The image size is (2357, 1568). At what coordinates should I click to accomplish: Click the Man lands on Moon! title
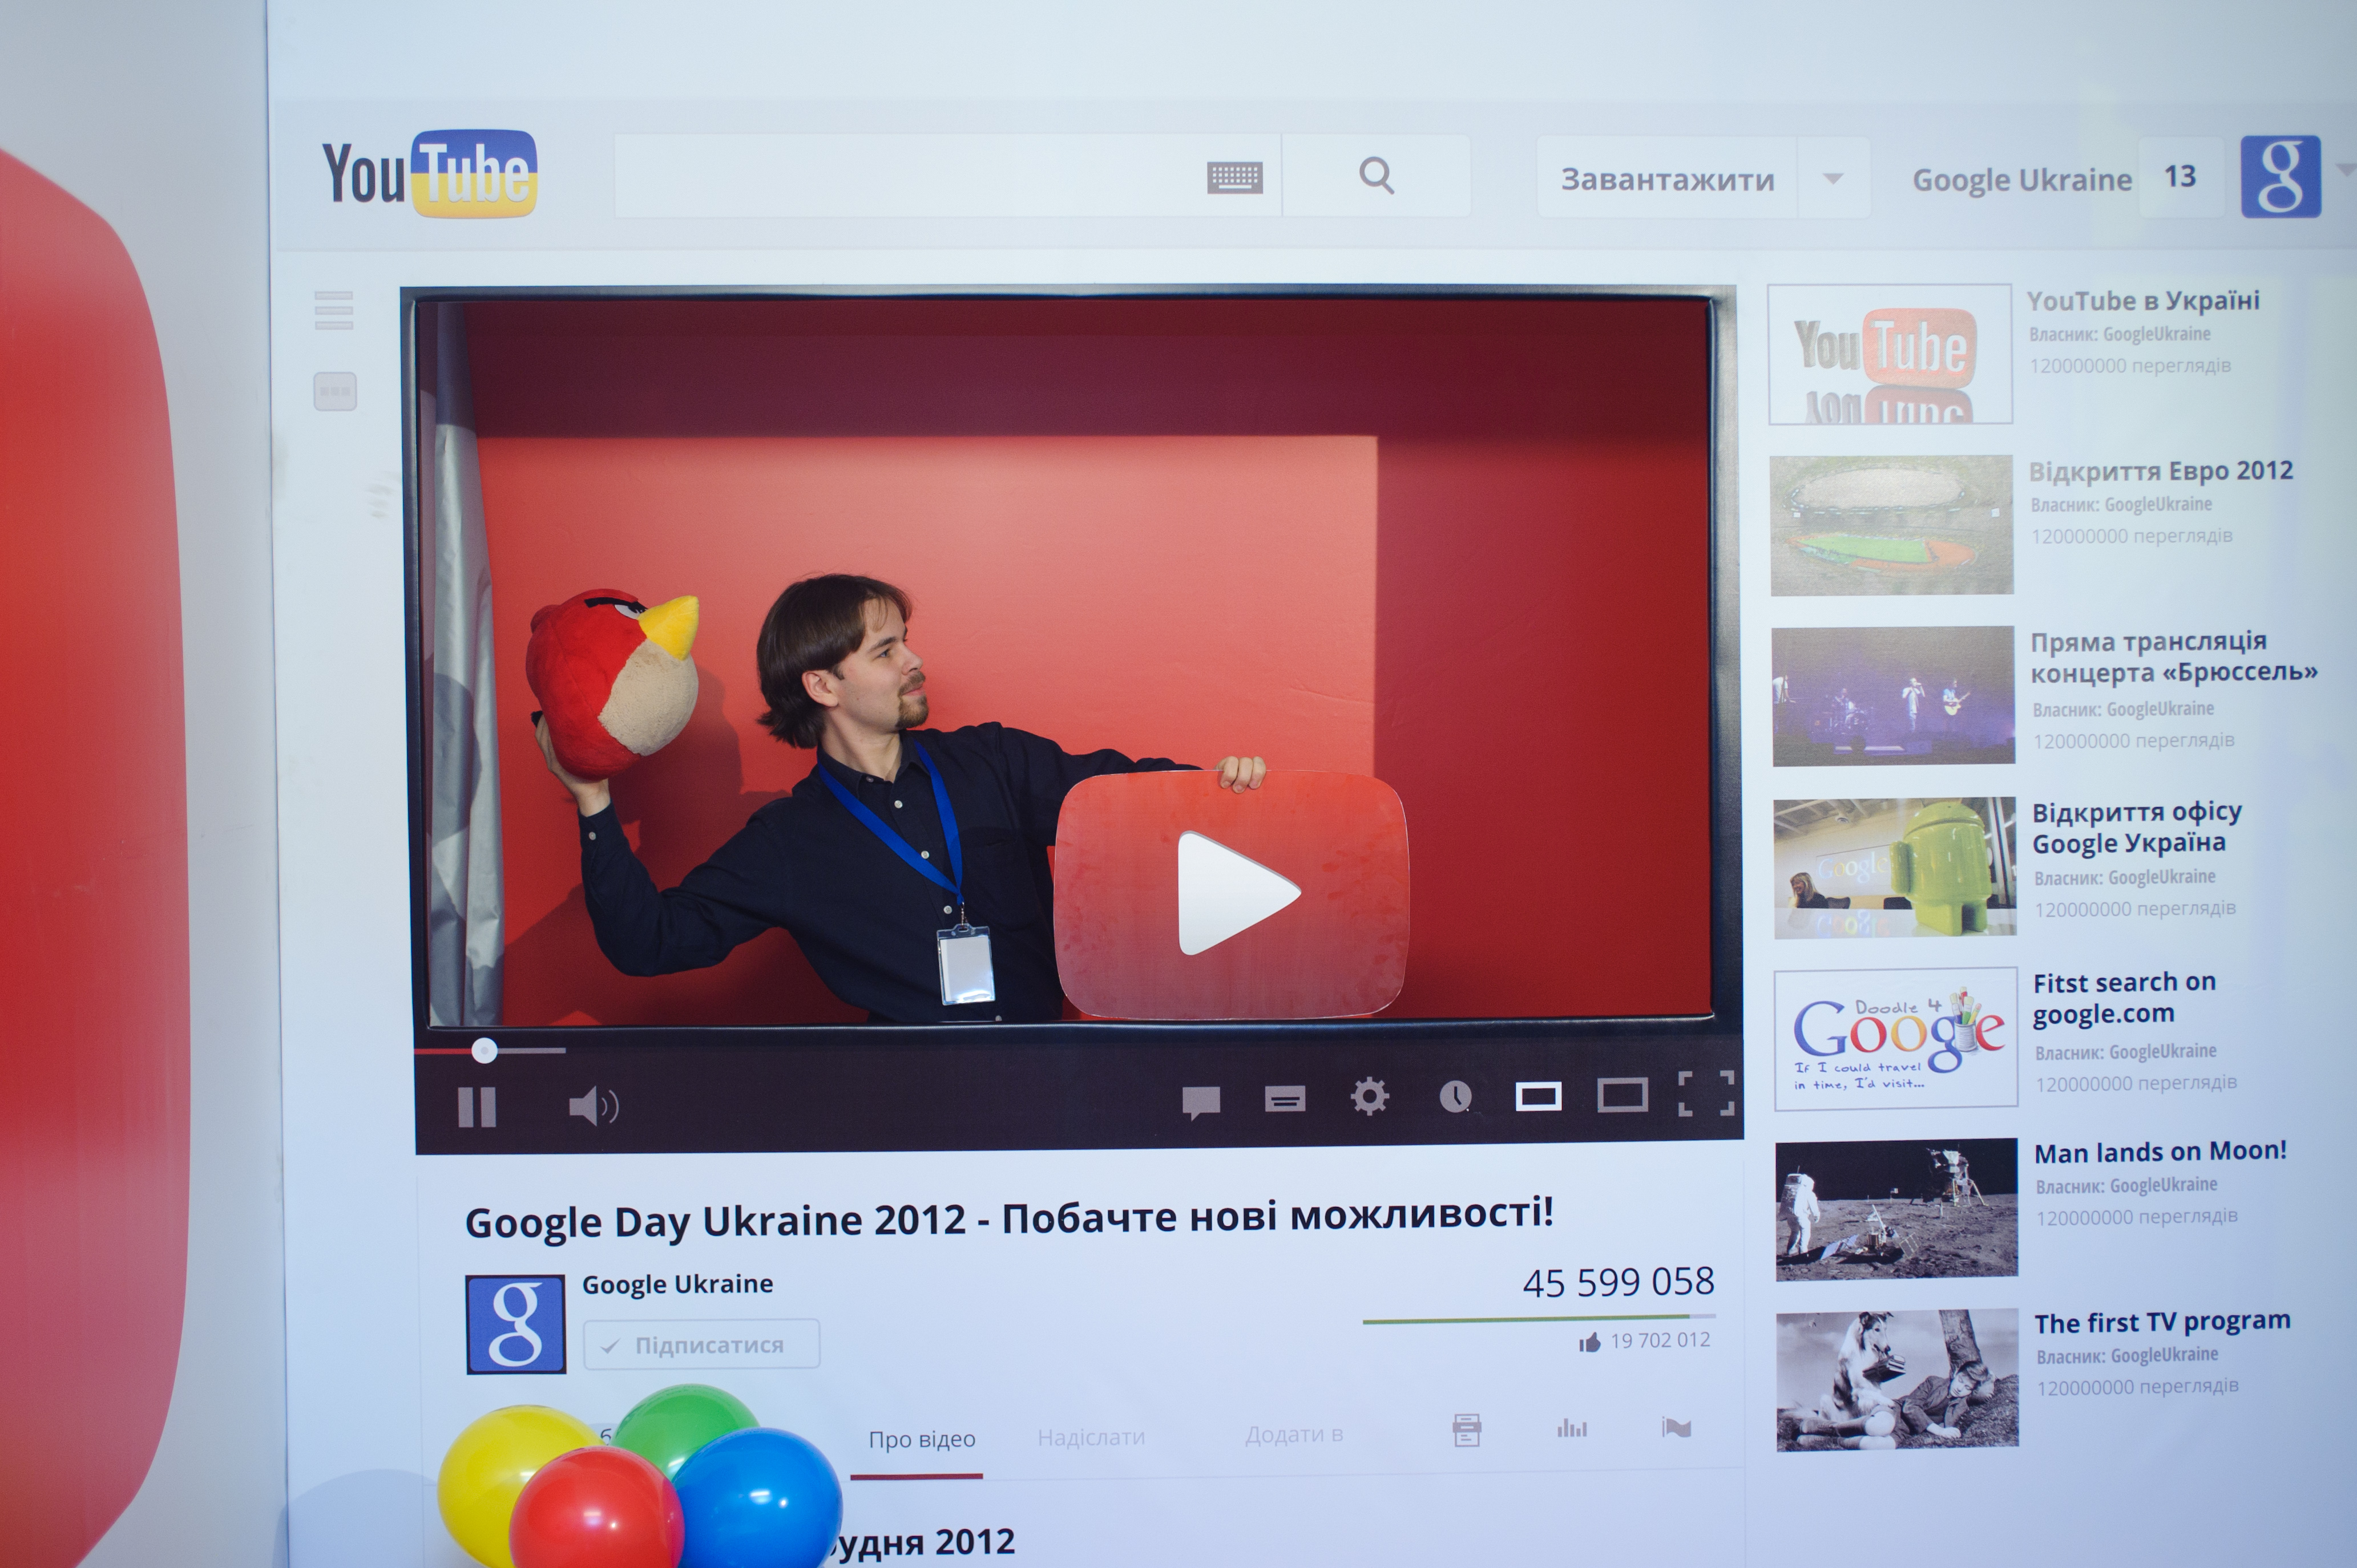pyautogui.click(x=2161, y=1152)
